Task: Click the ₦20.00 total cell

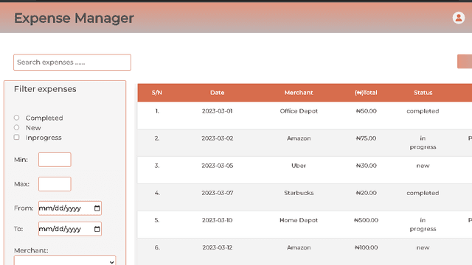Action: (x=366, y=193)
